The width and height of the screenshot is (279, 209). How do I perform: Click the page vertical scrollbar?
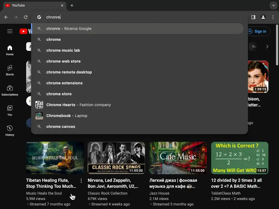tap(277, 45)
